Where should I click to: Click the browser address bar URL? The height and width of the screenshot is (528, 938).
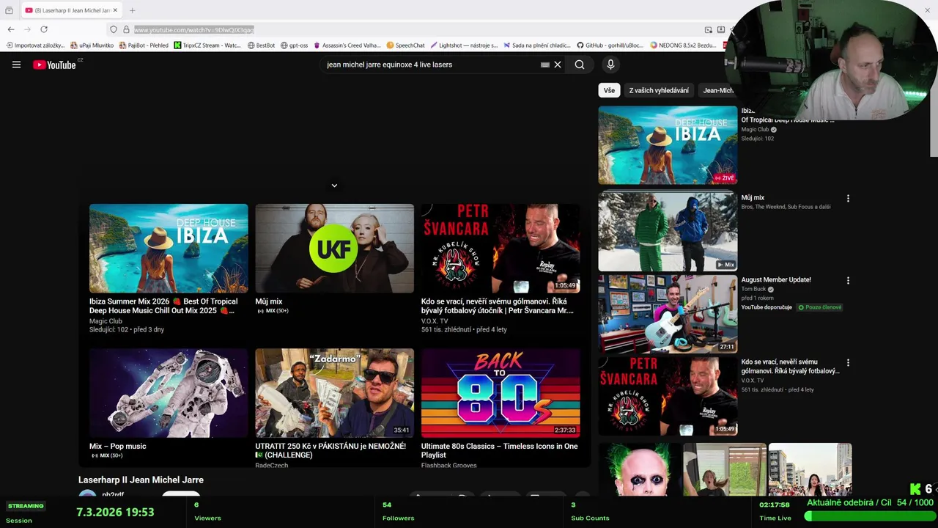click(194, 30)
